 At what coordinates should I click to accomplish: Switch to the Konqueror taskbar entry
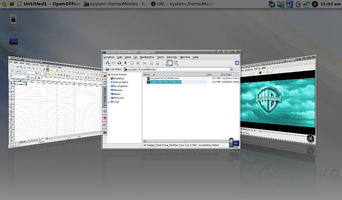pos(116,4)
